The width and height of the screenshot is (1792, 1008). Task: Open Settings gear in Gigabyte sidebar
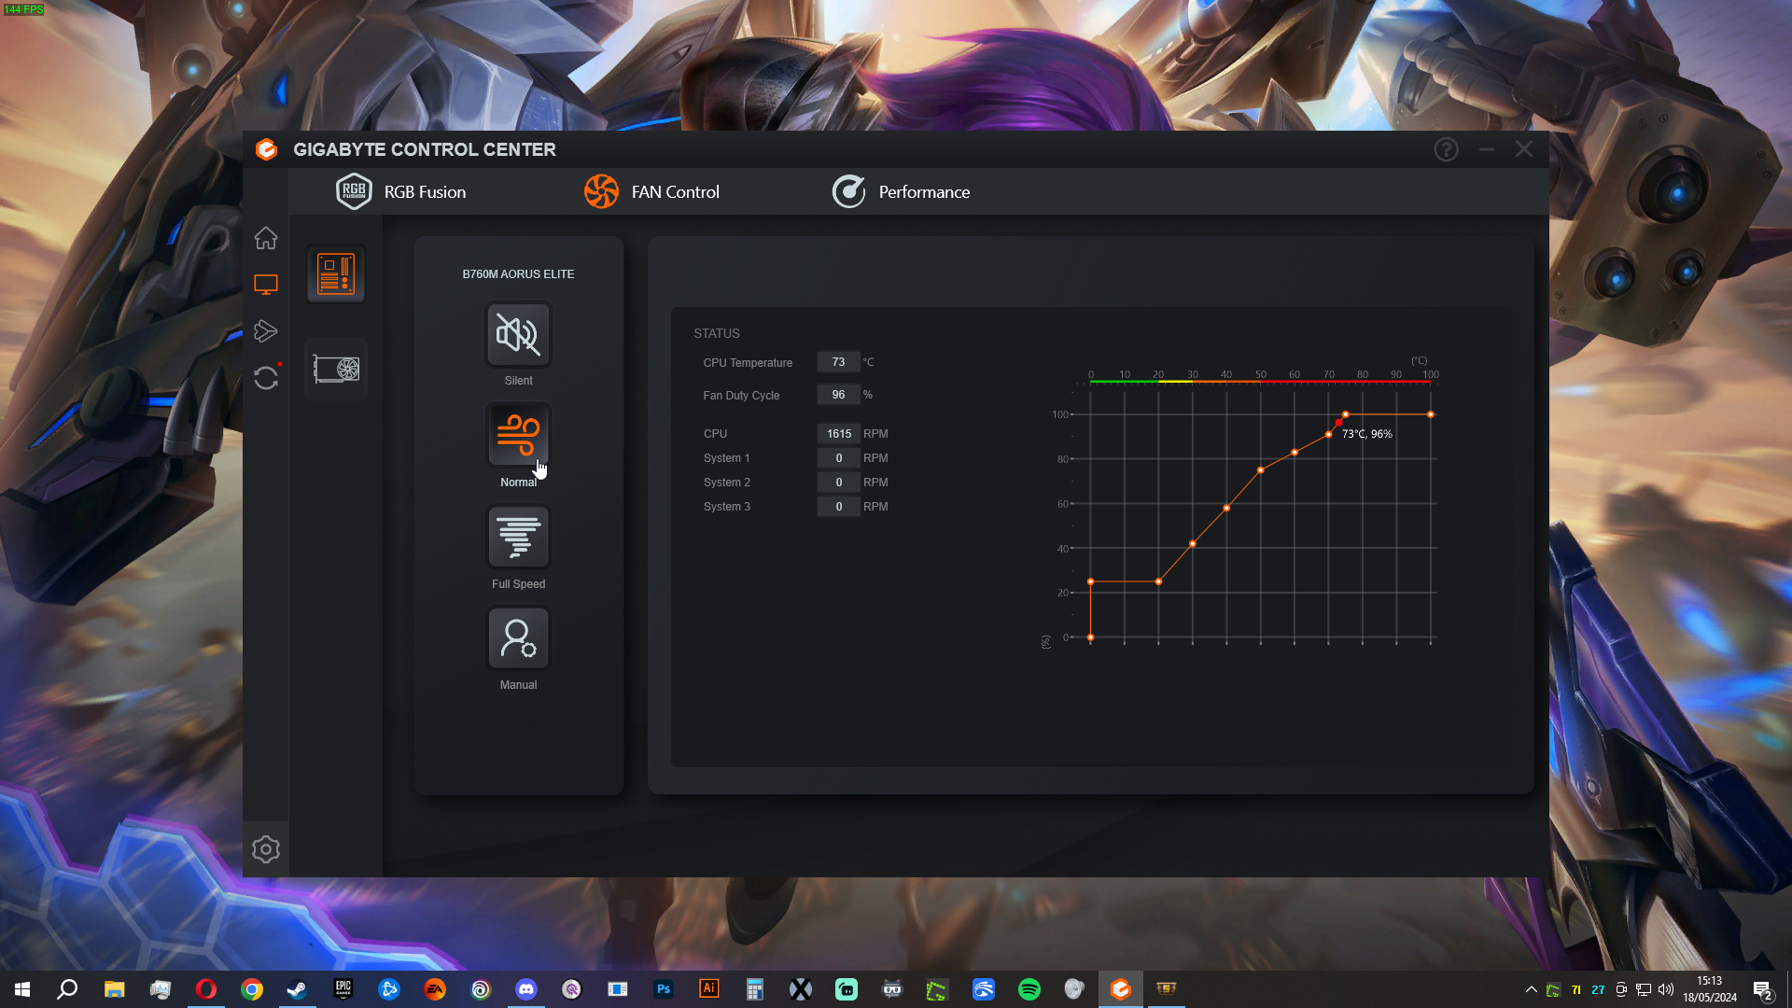click(266, 849)
